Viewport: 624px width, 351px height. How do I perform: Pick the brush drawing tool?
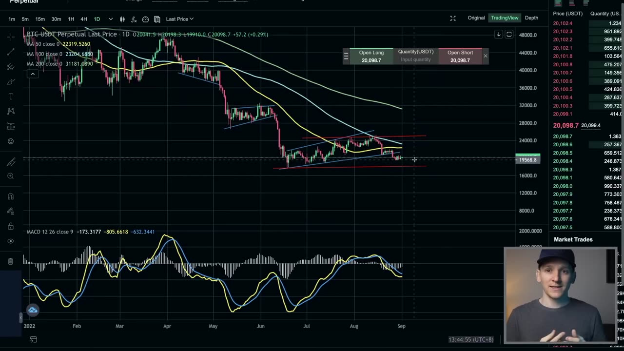[x=11, y=82]
